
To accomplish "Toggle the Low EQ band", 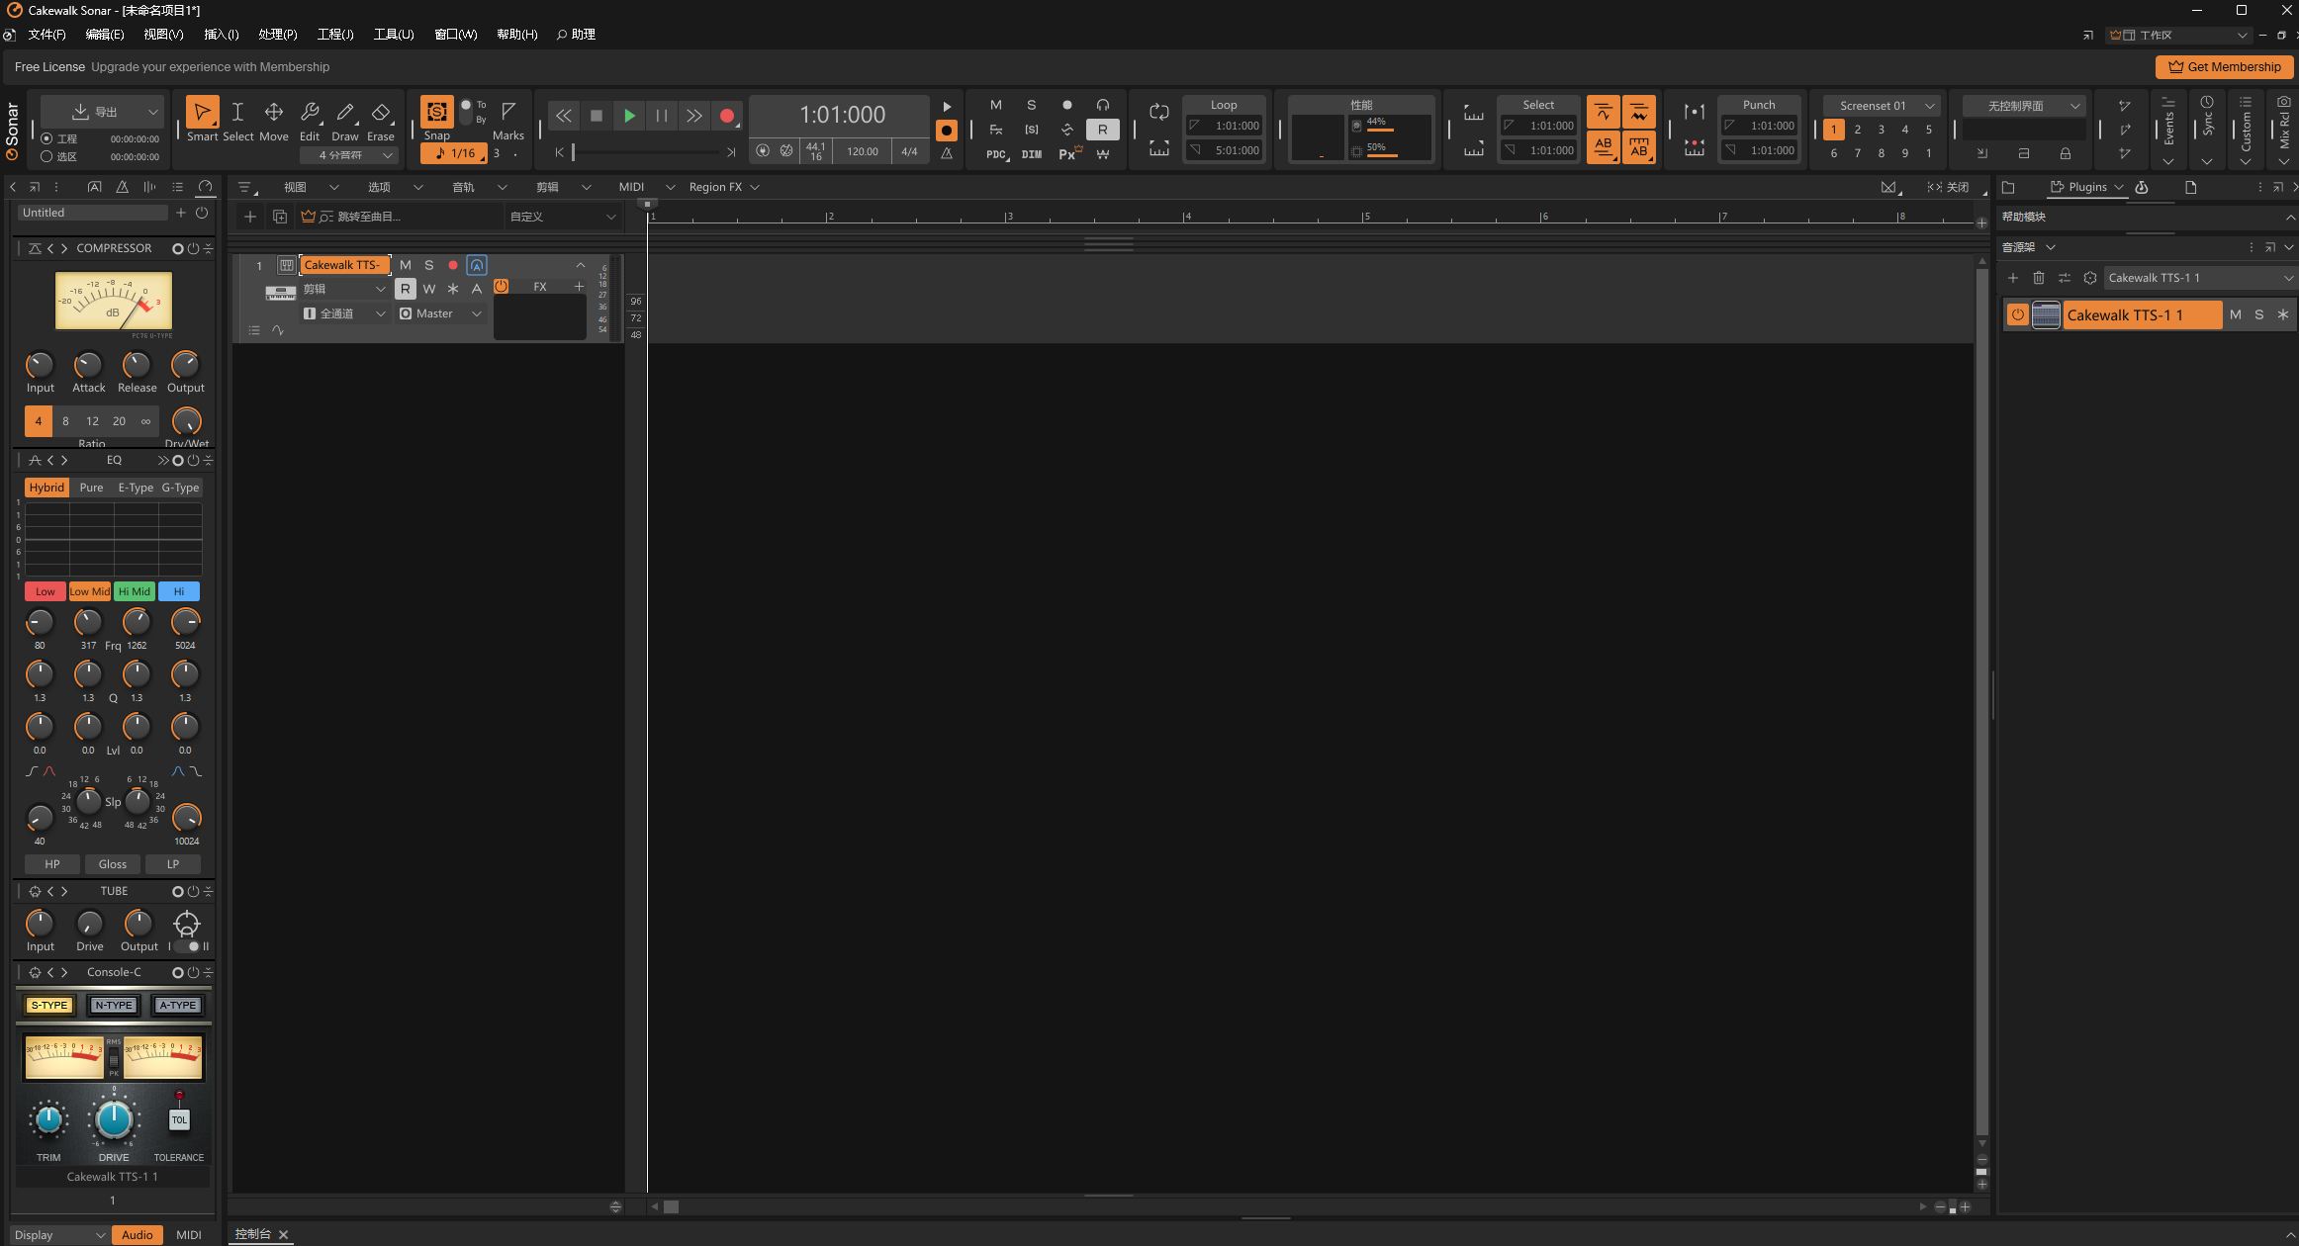I will tap(46, 591).
